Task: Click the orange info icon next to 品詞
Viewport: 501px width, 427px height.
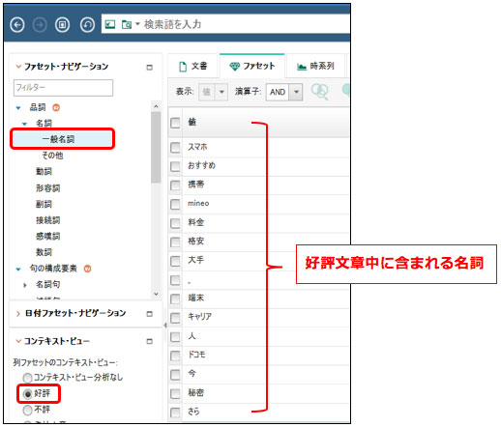Action: (x=56, y=107)
